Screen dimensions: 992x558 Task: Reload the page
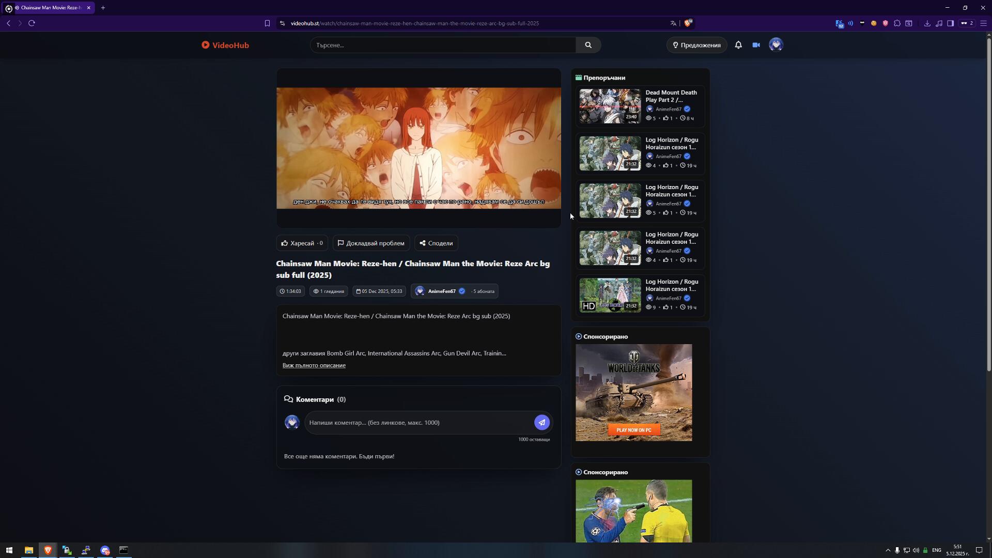[32, 23]
